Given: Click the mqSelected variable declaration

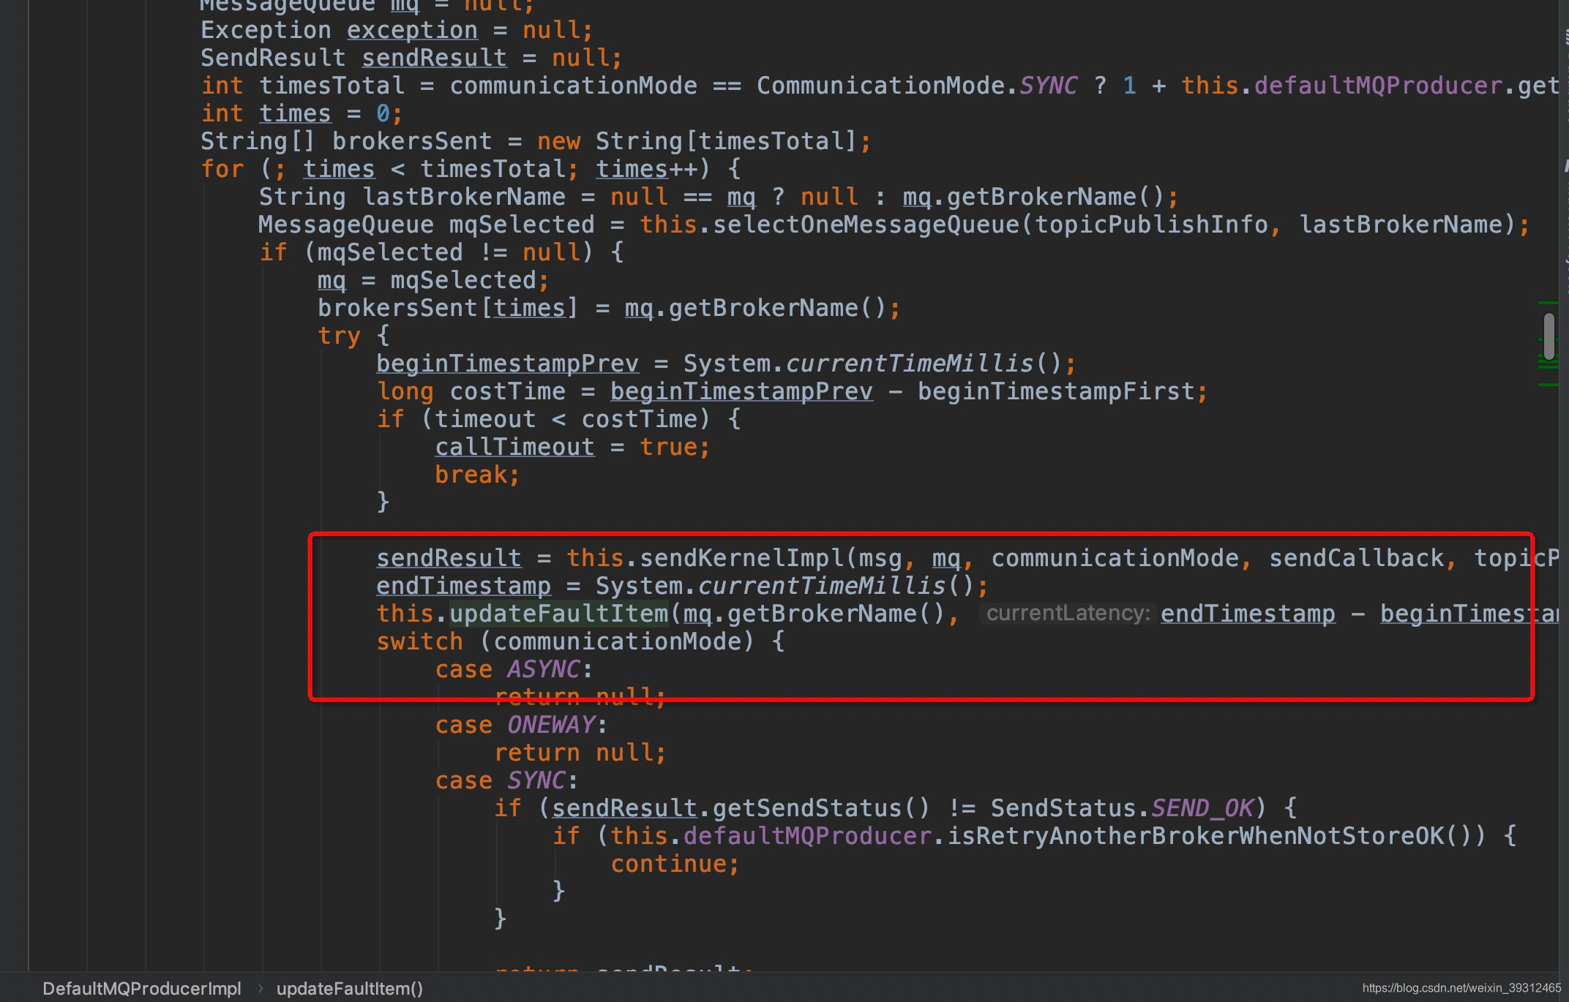Looking at the screenshot, I should [x=522, y=225].
